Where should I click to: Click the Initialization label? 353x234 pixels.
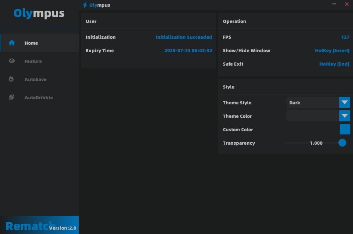coord(101,37)
